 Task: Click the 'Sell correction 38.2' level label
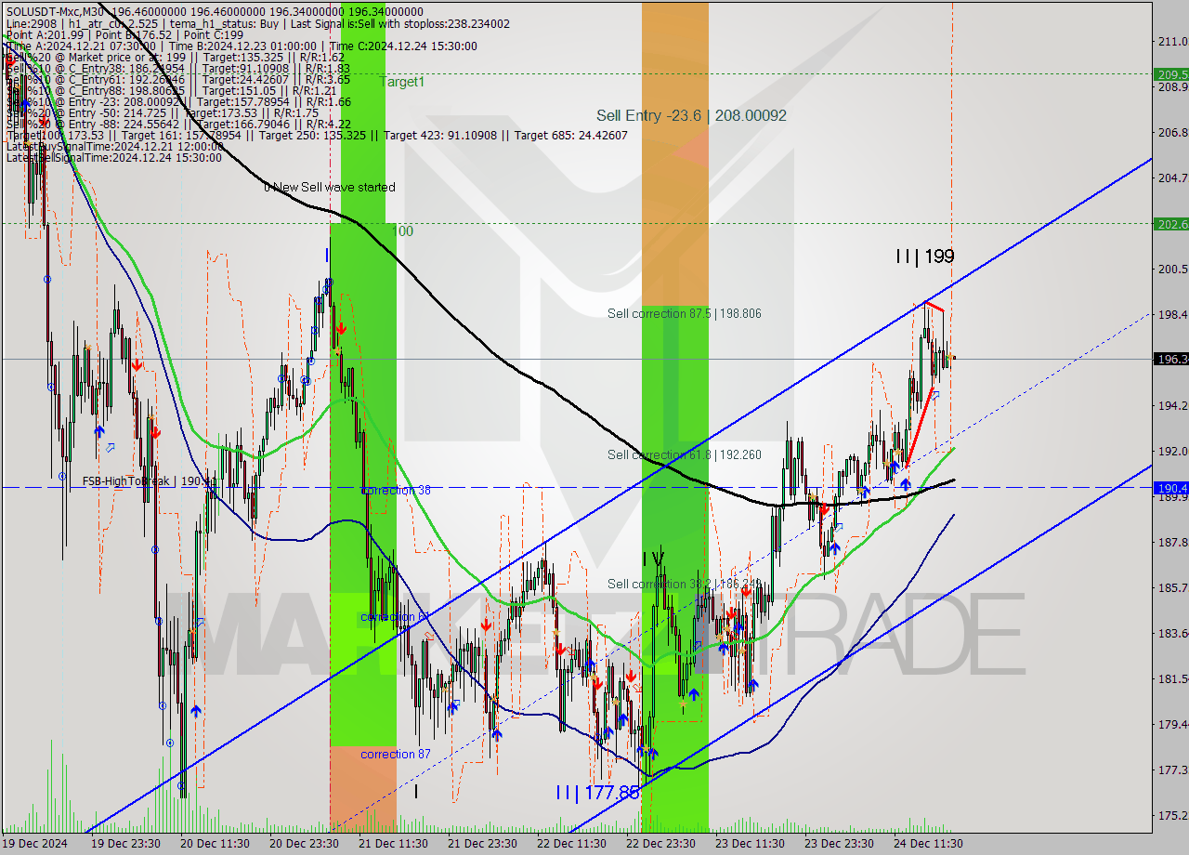coord(685,584)
